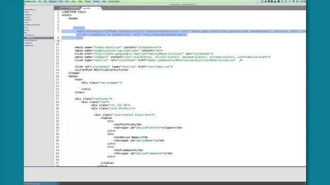This screenshot has width=330, height=185.
Task: Click the DOCTYPE html declaration on line 1
Action: pos(74,12)
